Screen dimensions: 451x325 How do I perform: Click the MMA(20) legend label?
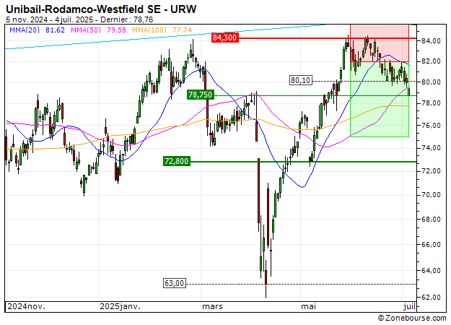tap(25, 30)
